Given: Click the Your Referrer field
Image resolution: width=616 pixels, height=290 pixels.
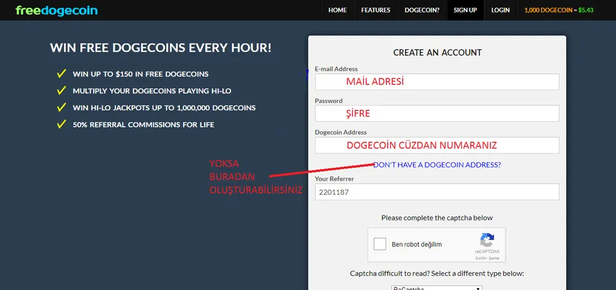Looking at the screenshot, I should 437,192.
